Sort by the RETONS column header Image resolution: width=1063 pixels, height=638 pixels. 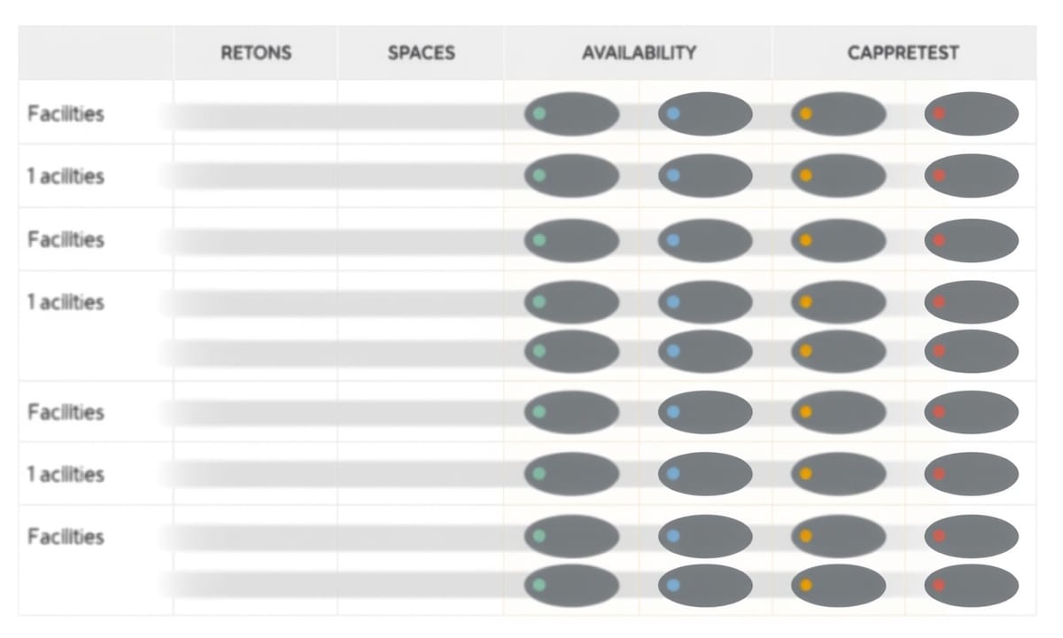click(256, 53)
